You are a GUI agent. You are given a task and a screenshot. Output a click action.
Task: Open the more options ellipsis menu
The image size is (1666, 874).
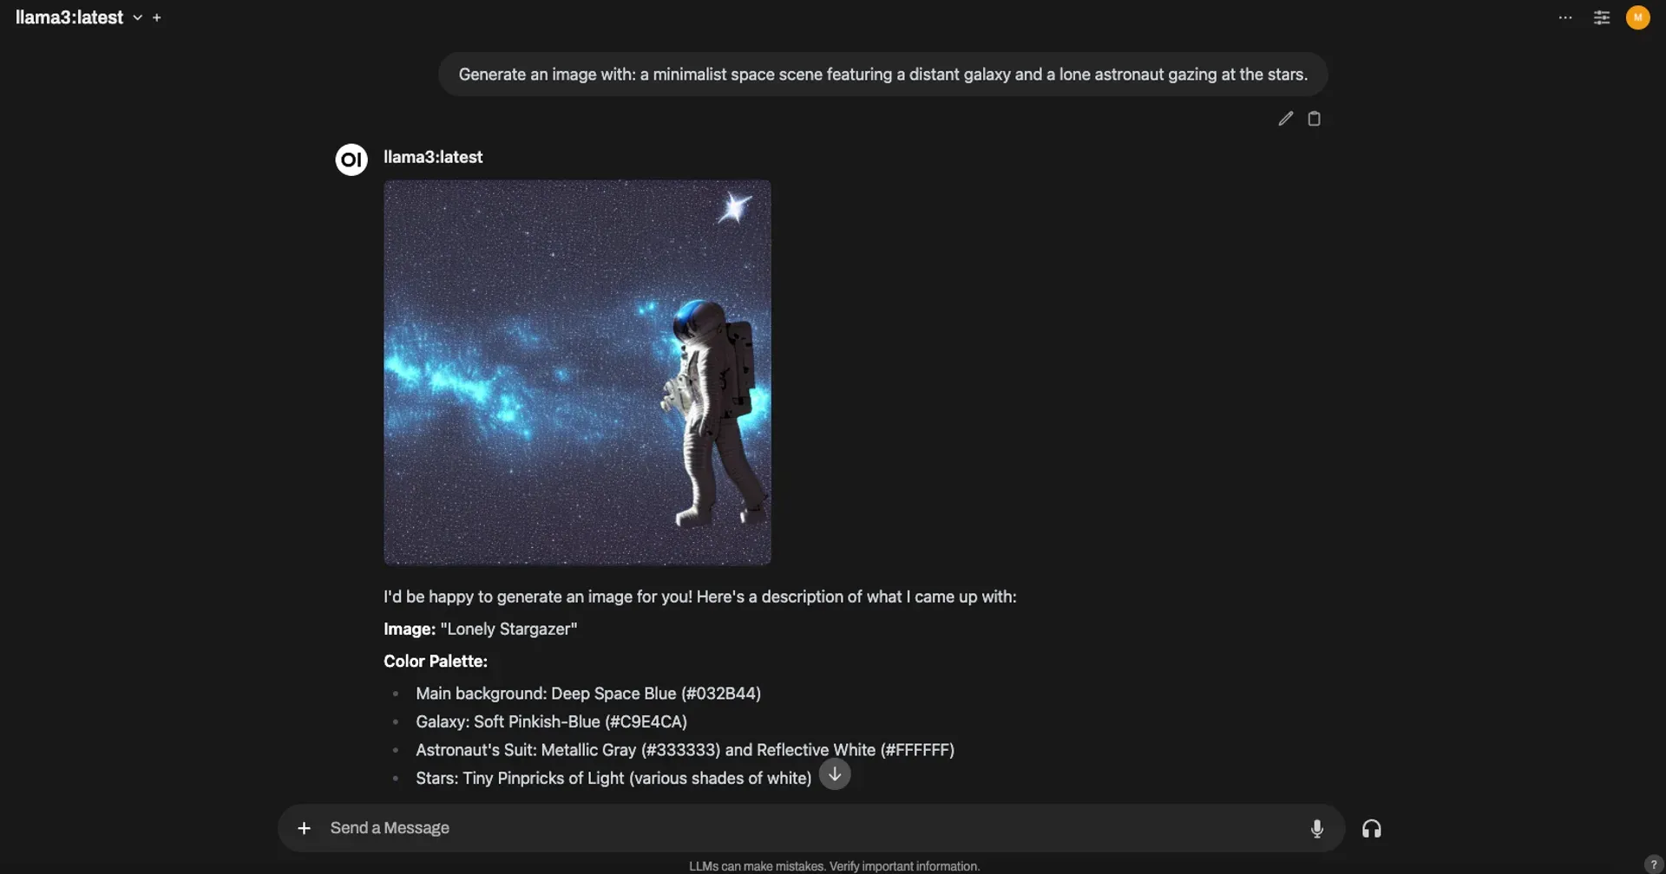(x=1565, y=17)
